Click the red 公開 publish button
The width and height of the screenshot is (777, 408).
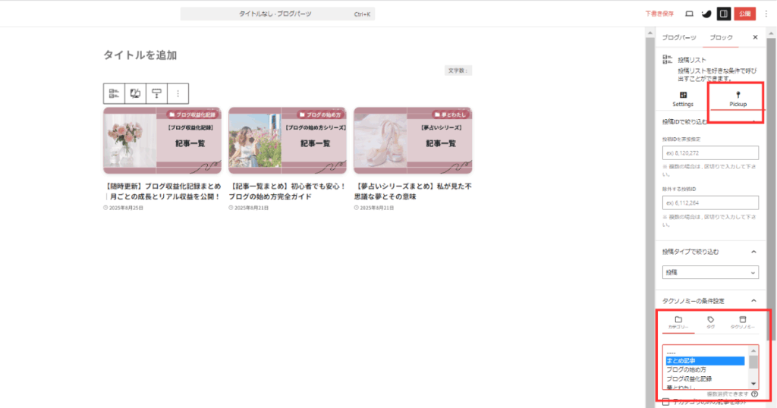tap(745, 14)
